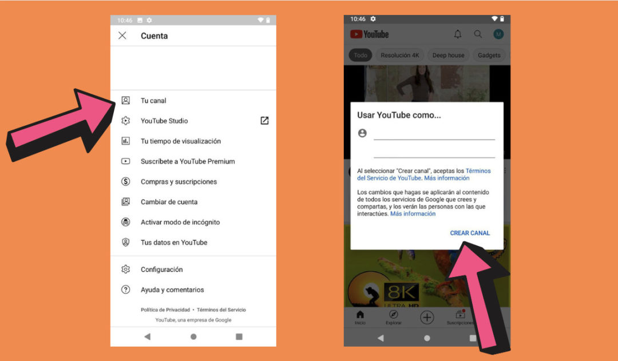Open the notifications bell
Screen dimensions: 618x361
pyautogui.click(x=457, y=34)
